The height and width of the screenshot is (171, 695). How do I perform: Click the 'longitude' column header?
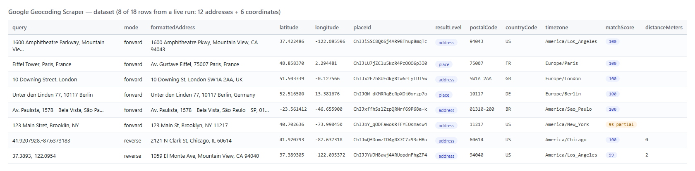pyautogui.click(x=327, y=28)
